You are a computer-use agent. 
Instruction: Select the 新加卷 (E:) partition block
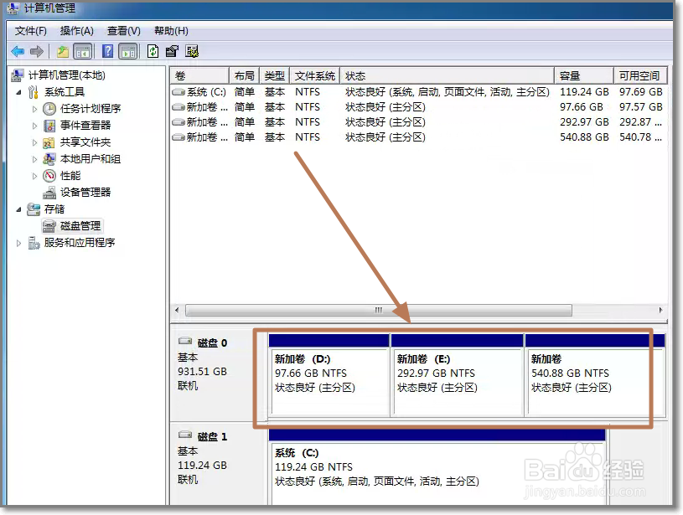coord(458,376)
